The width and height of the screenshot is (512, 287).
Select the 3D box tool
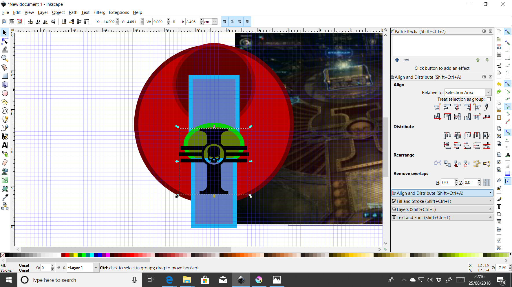pos(5,84)
